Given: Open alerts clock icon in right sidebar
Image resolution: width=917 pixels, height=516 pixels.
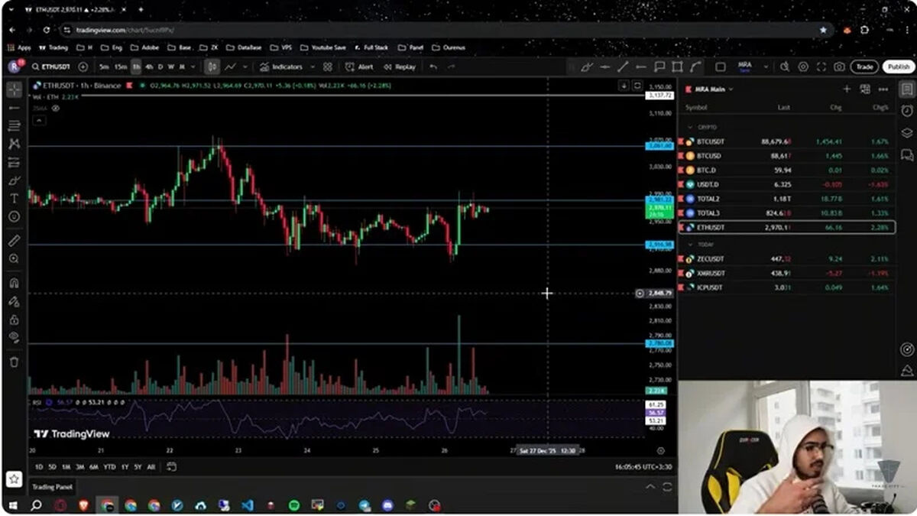Looking at the screenshot, I should click(x=906, y=111).
